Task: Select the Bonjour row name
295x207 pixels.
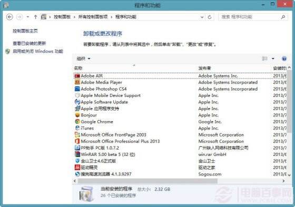Action: tap(89, 115)
